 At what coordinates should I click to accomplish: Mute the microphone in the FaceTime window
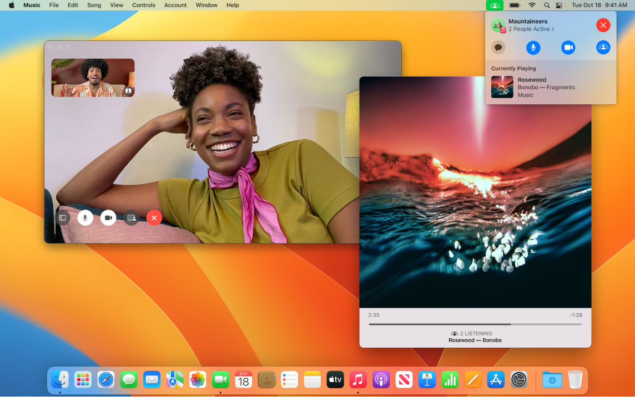[85, 218]
